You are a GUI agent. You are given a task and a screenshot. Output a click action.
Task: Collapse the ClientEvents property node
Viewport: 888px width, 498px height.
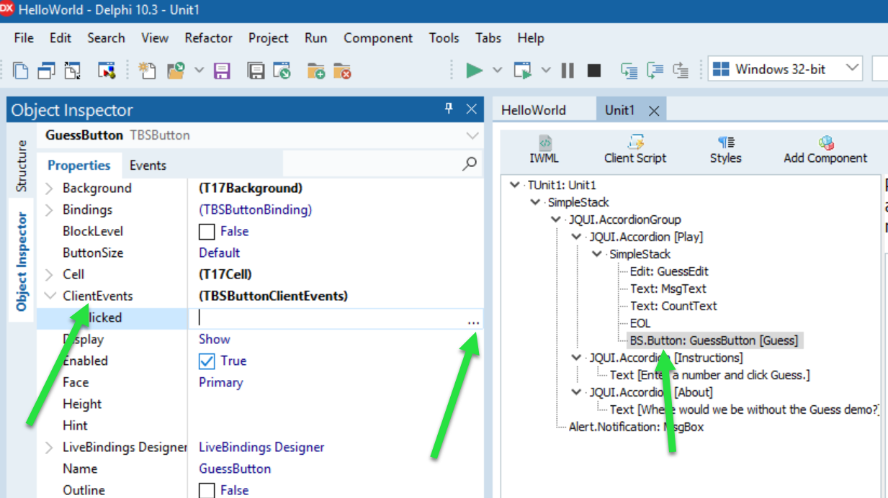[49, 296]
